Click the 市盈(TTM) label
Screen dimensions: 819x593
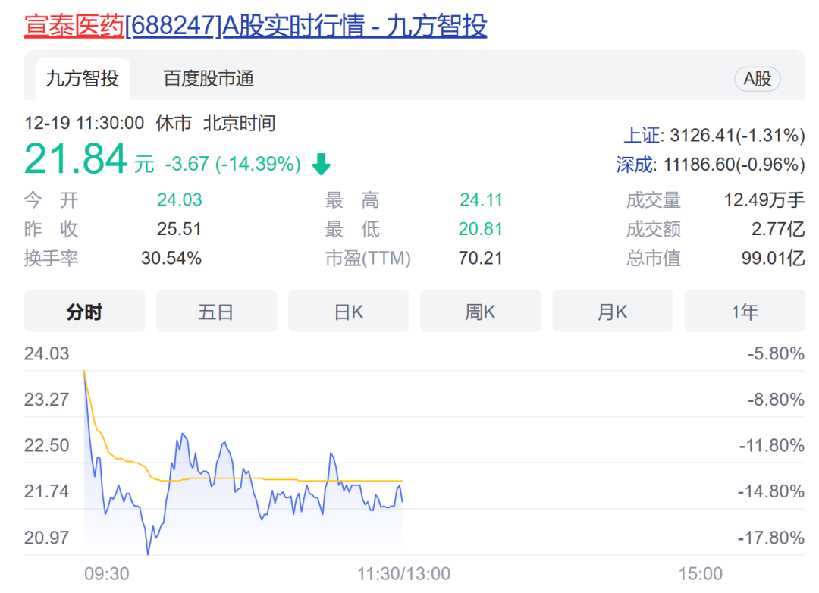click(x=369, y=258)
